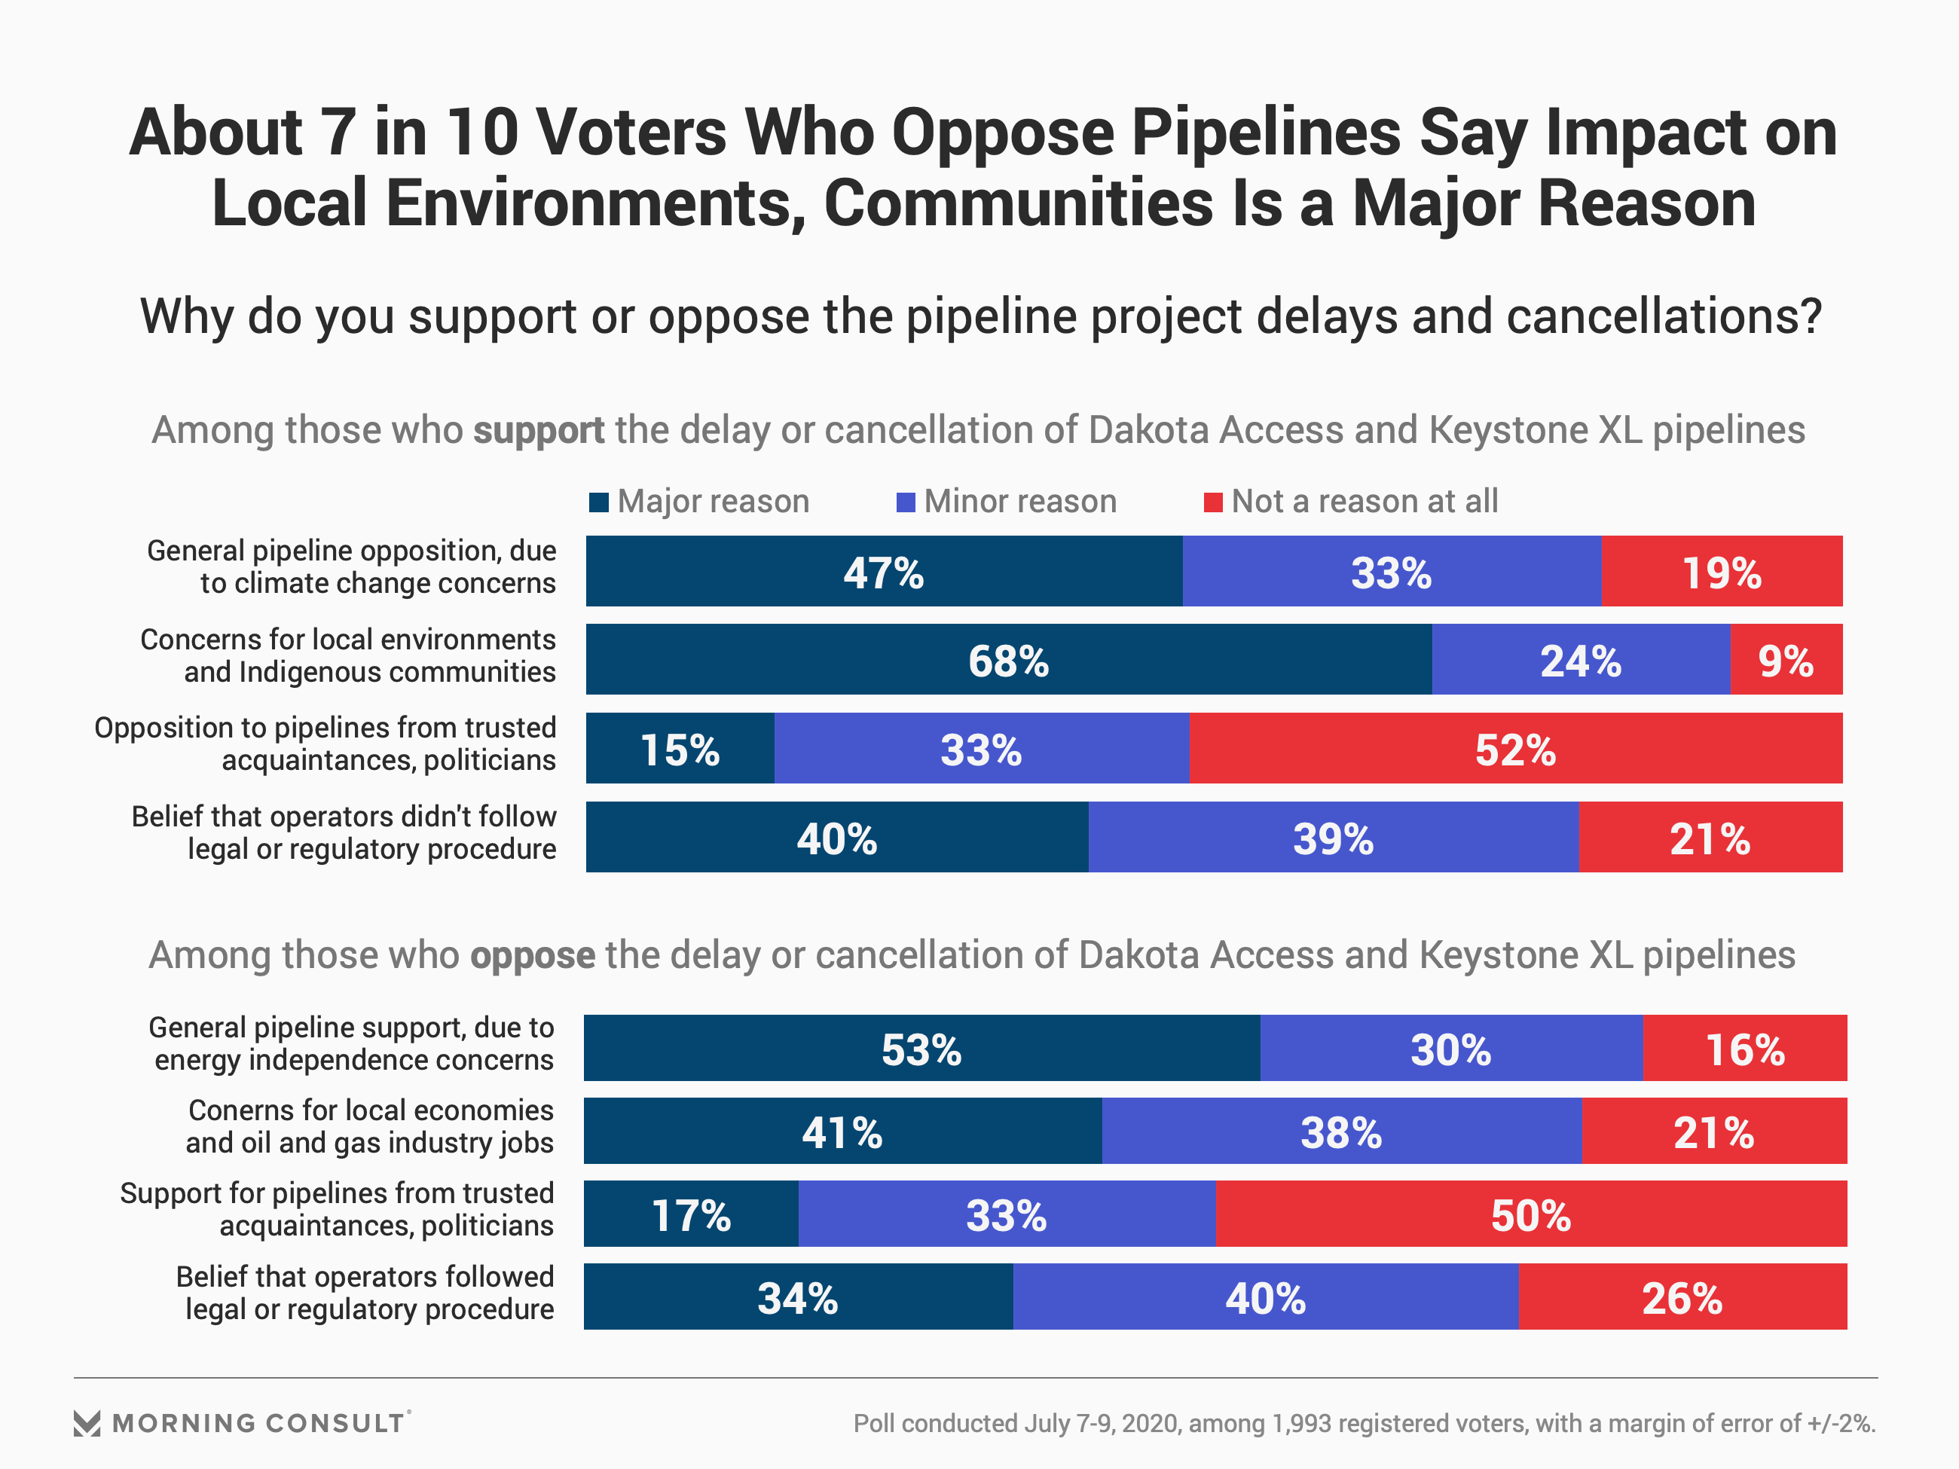Select the Minor reason legend swatch
1959x1469 pixels.
(905, 502)
